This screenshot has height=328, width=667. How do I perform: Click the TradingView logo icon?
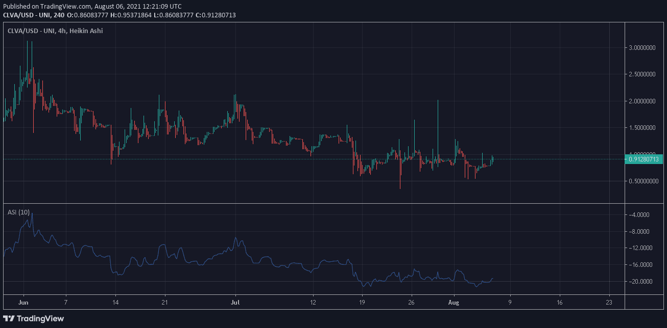(x=9, y=318)
